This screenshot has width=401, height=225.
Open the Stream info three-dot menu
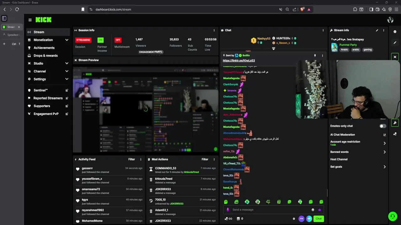pyautogui.click(x=384, y=30)
